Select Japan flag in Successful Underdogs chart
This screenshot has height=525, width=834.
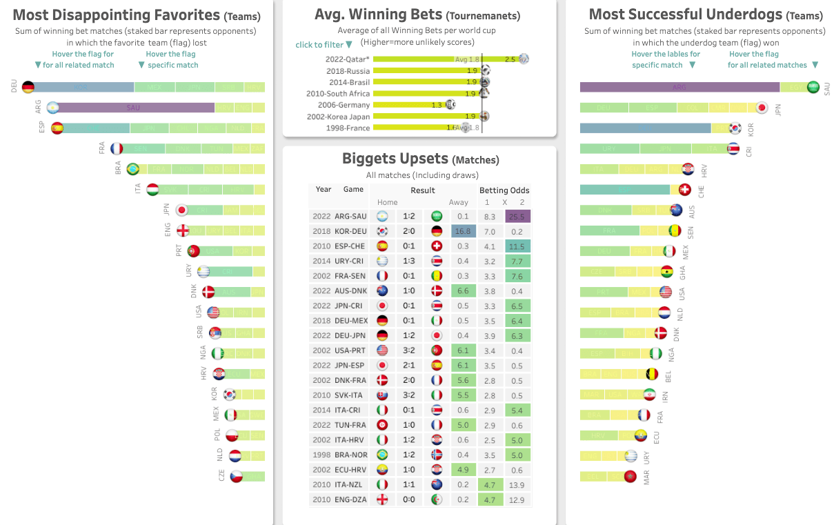coord(762,108)
